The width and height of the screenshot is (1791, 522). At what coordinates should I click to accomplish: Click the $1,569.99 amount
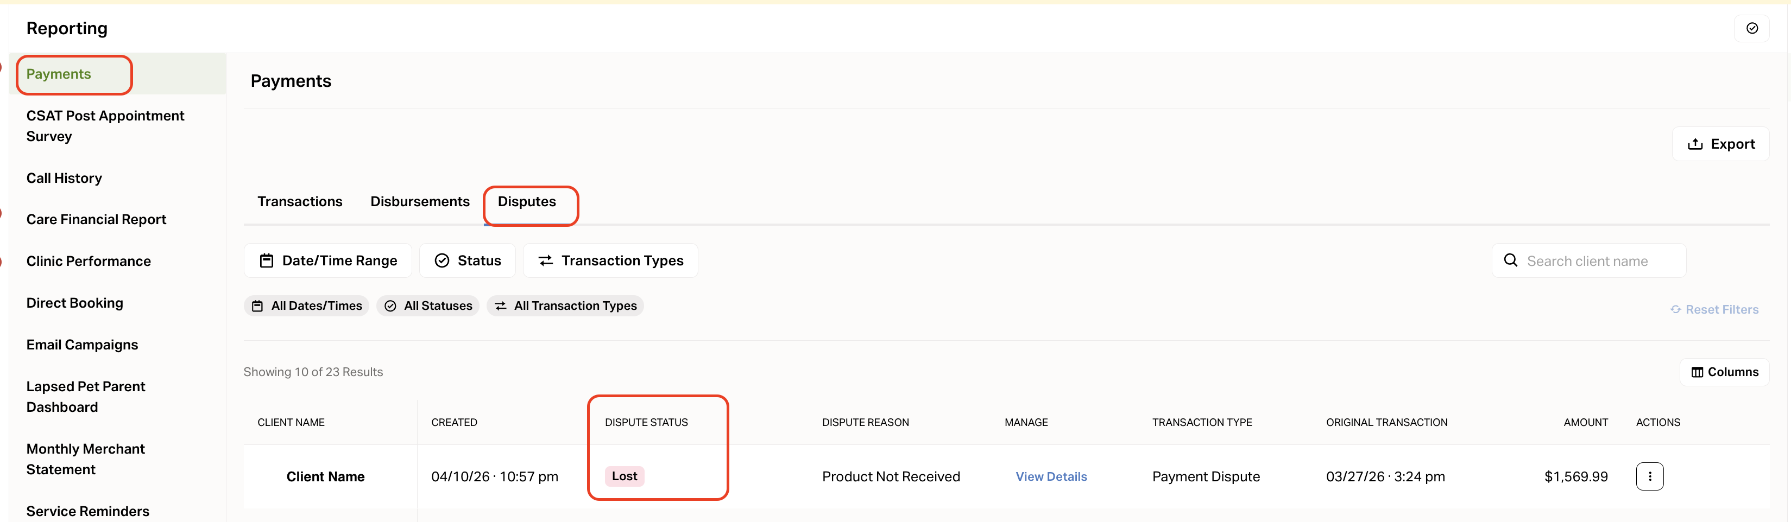point(1576,477)
